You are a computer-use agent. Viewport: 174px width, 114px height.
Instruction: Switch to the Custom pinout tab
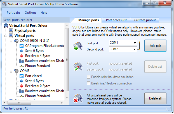(x=145, y=20)
